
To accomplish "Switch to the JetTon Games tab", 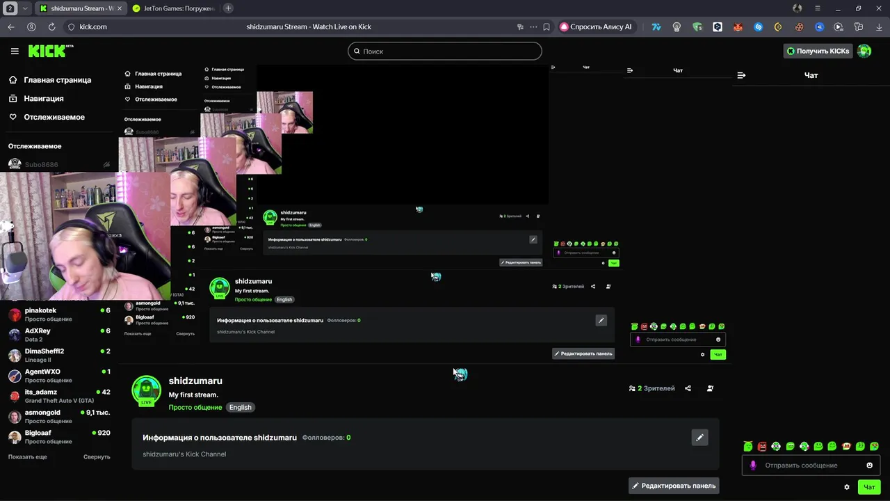I will [174, 8].
